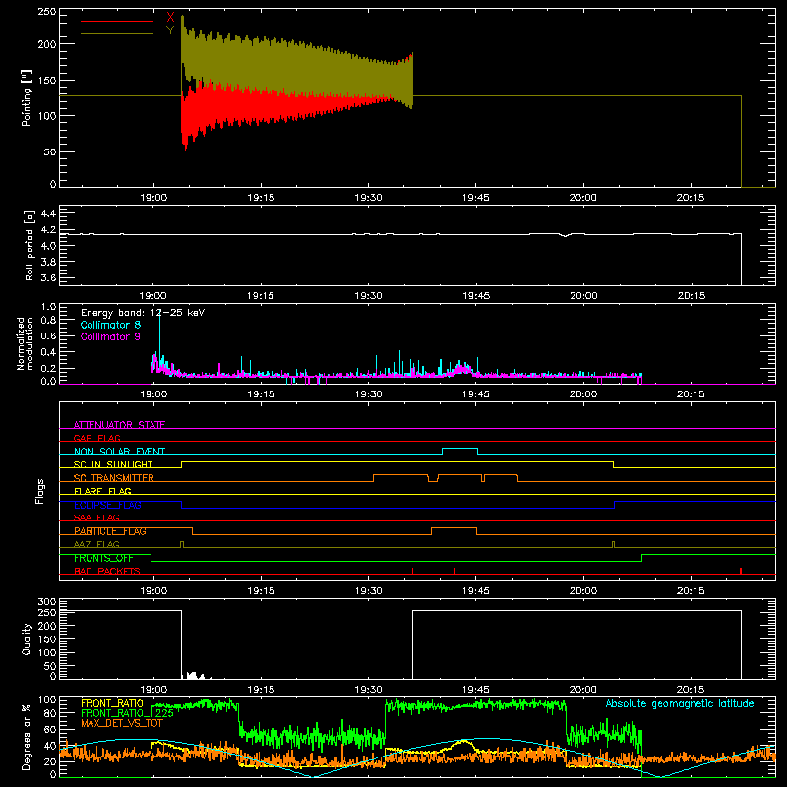
Task: Select the red 'X' legend label
Action: pyautogui.click(x=170, y=18)
